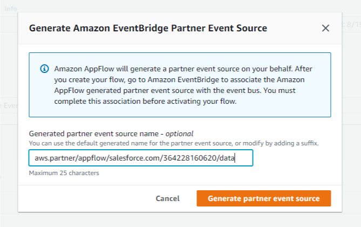Click Generate partner event source button
Viewport: 361px width, 227px height.
click(x=263, y=198)
